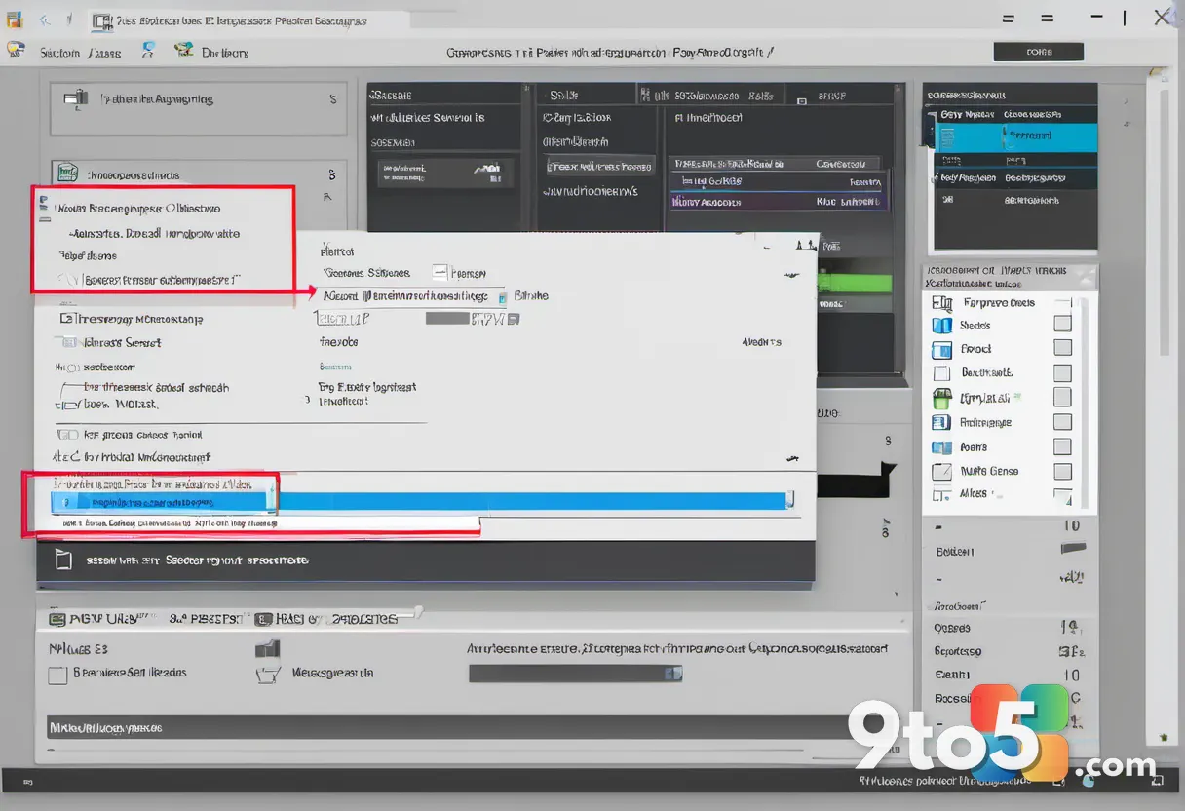Toggle the checkbox in the Poehs row

1063,446
